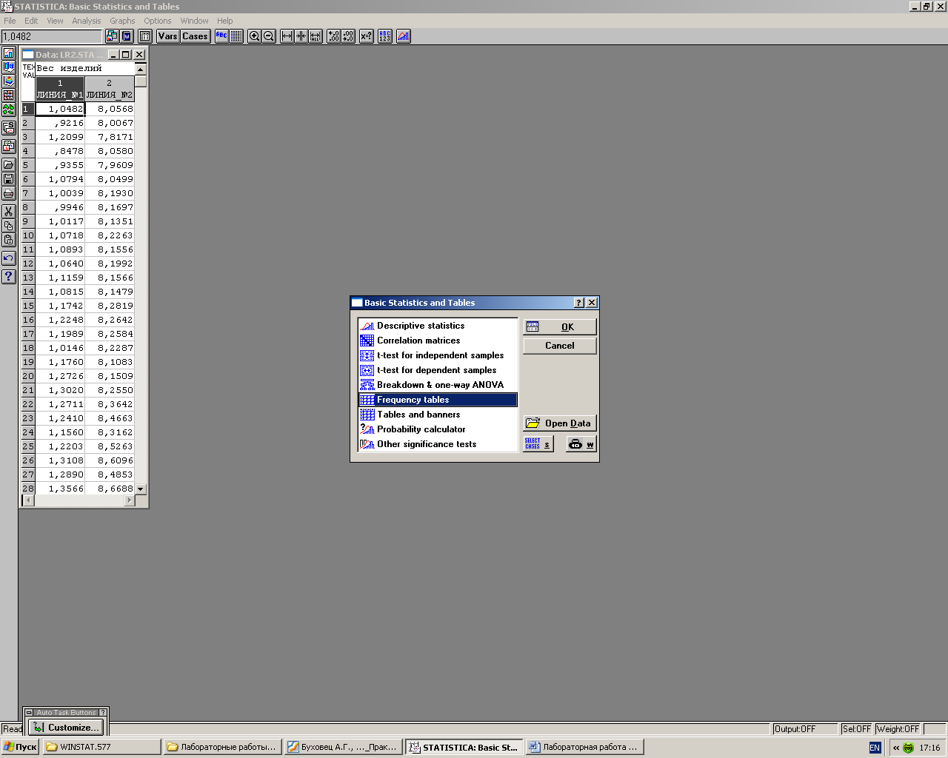Click the Copy sidebar icon
This screenshot has width=948, height=758.
8,226
